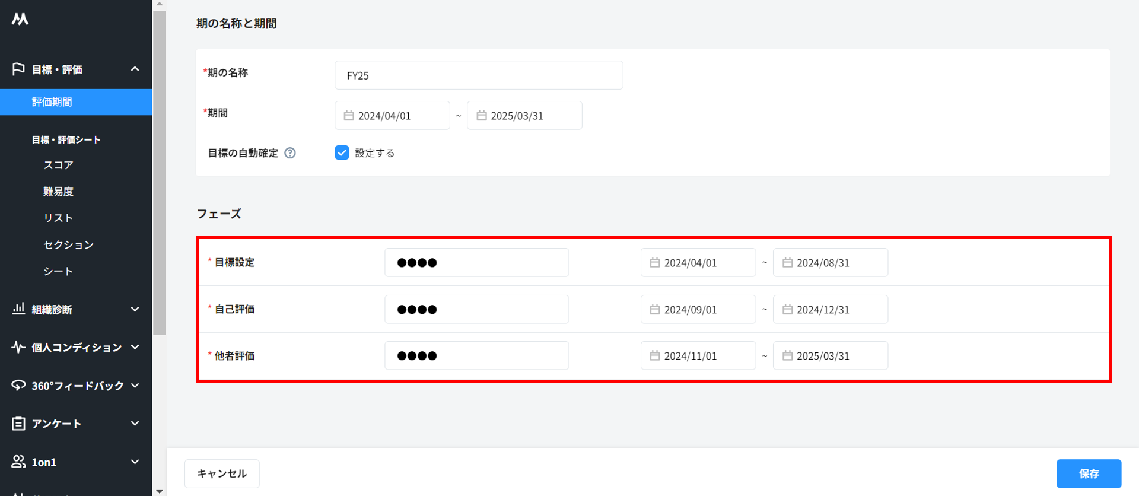Click the アンケート survey icon
The height and width of the screenshot is (496, 1139).
click(18, 424)
